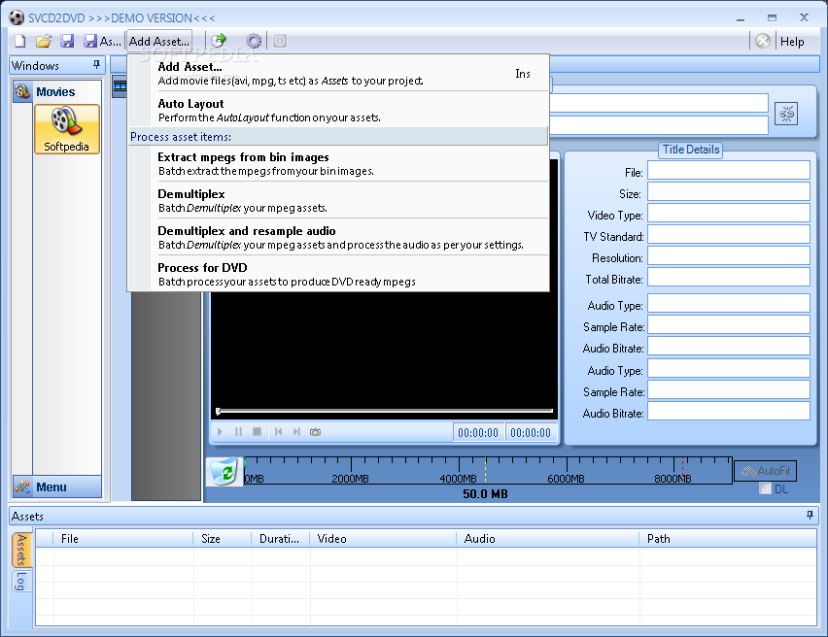This screenshot has height=637, width=828.
Task: Click the Pause button in preview
Action: point(238,432)
